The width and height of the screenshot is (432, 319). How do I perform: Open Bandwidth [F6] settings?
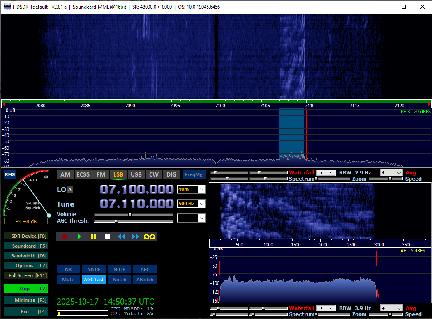tap(25, 256)
